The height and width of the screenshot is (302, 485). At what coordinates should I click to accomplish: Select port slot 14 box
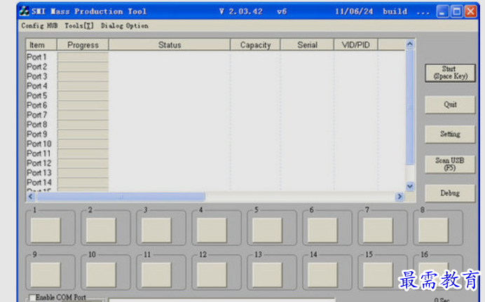[x=322, y=275]
